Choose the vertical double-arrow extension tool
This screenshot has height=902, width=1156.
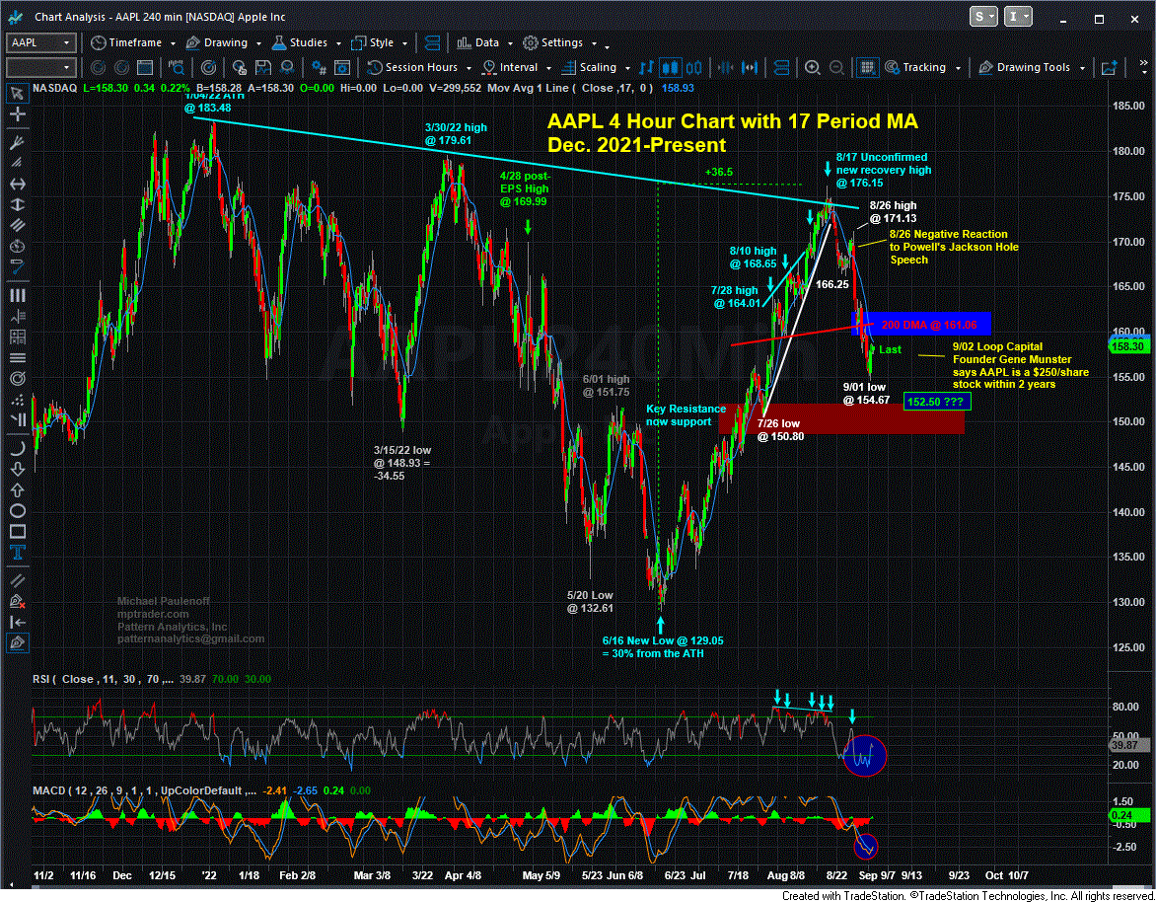[x=16, y=204]
